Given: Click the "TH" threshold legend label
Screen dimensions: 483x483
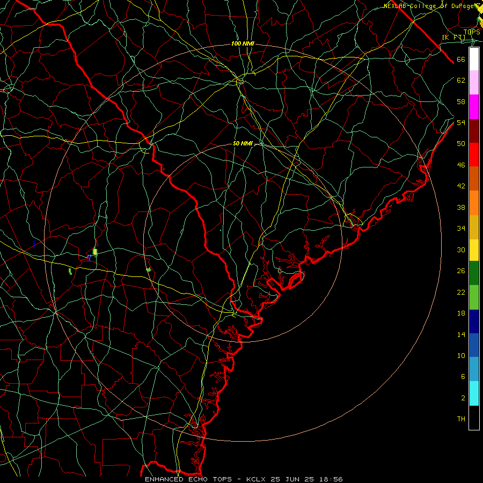Looking at the screenshot, I should point(461,419).
